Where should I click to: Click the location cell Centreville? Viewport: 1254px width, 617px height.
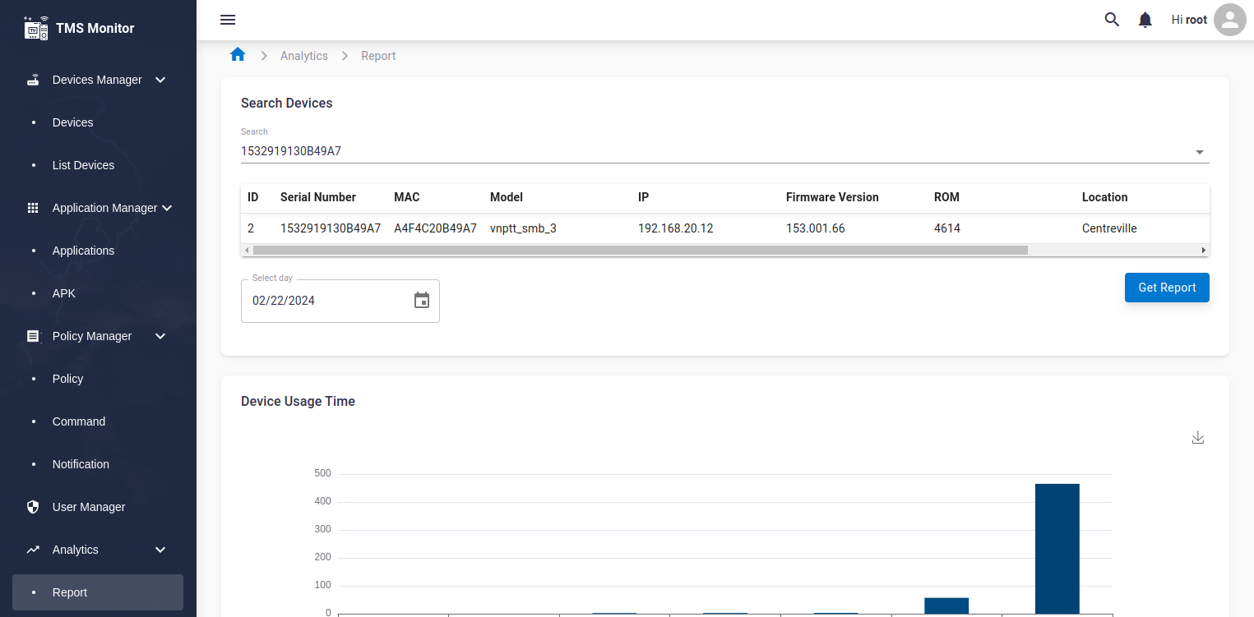[x=1109, y=228]
